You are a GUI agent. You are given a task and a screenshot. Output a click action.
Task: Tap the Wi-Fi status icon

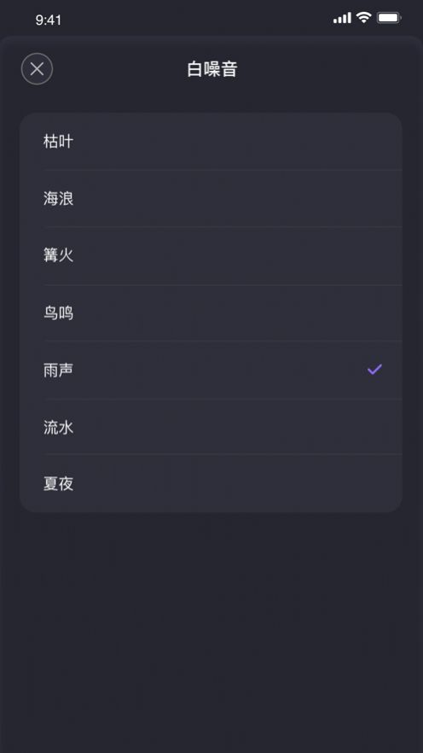(364, 18)
